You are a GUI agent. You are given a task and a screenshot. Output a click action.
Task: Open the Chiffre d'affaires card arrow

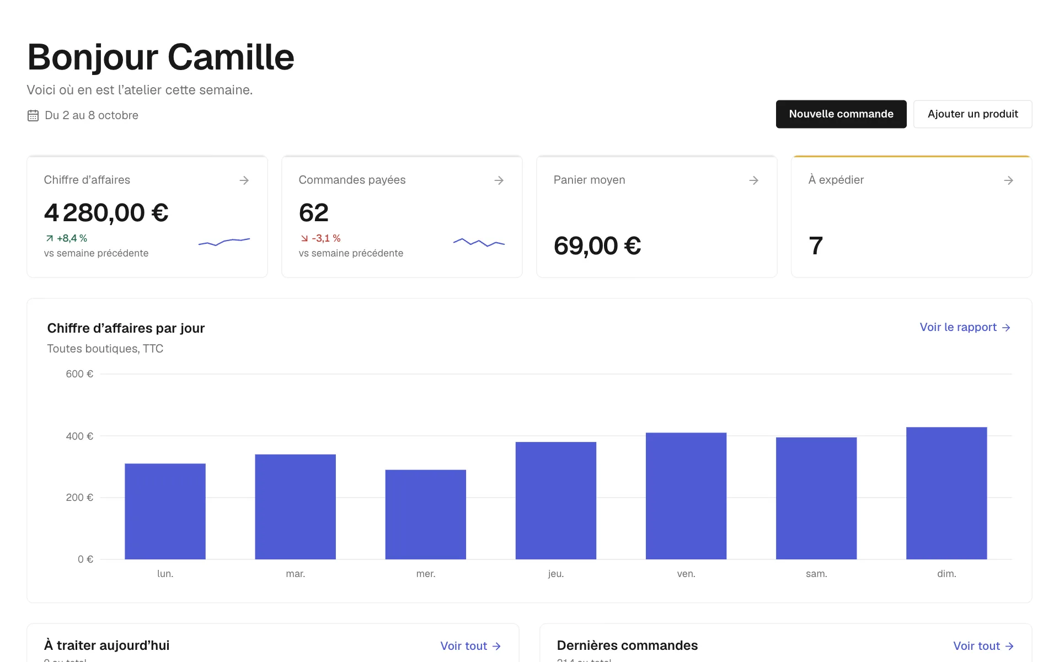(244, 180)
